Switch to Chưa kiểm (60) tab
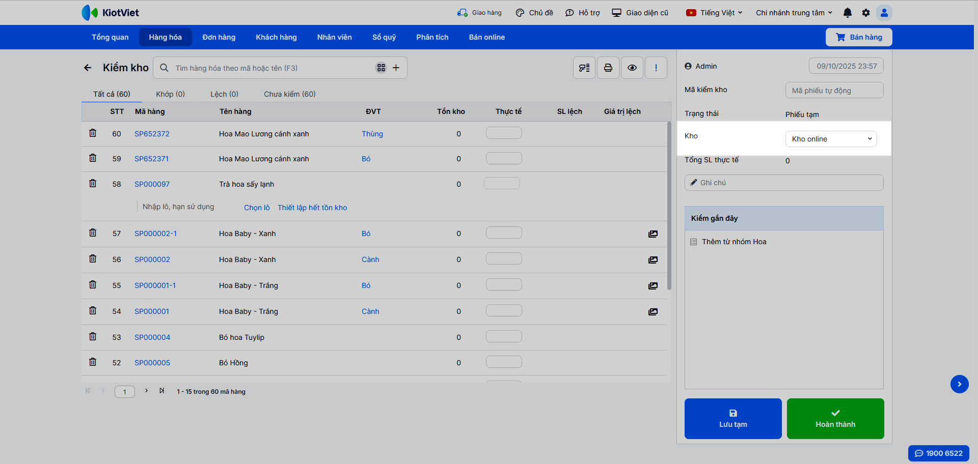Image resolution: width=978 pixels, height=464 pixels. [290, 94]
